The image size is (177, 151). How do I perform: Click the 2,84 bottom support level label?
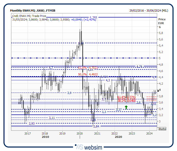(96, 126)
